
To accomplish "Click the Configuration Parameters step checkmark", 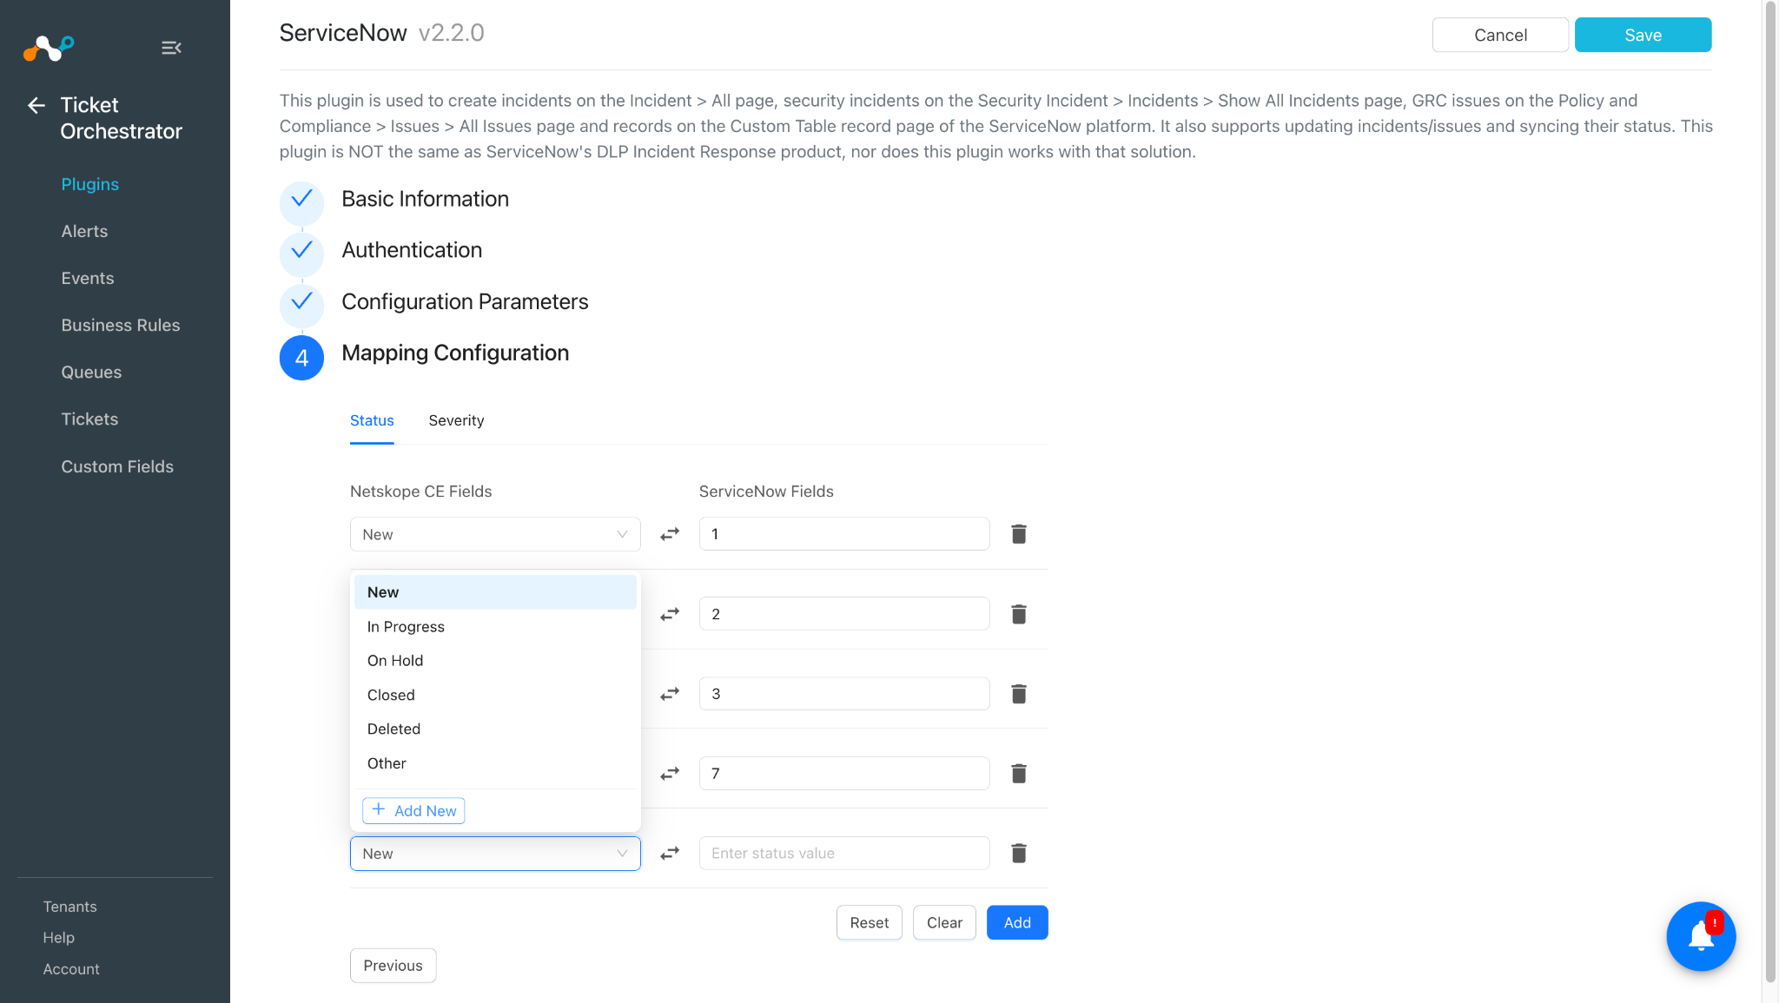I will pos(301,305).
